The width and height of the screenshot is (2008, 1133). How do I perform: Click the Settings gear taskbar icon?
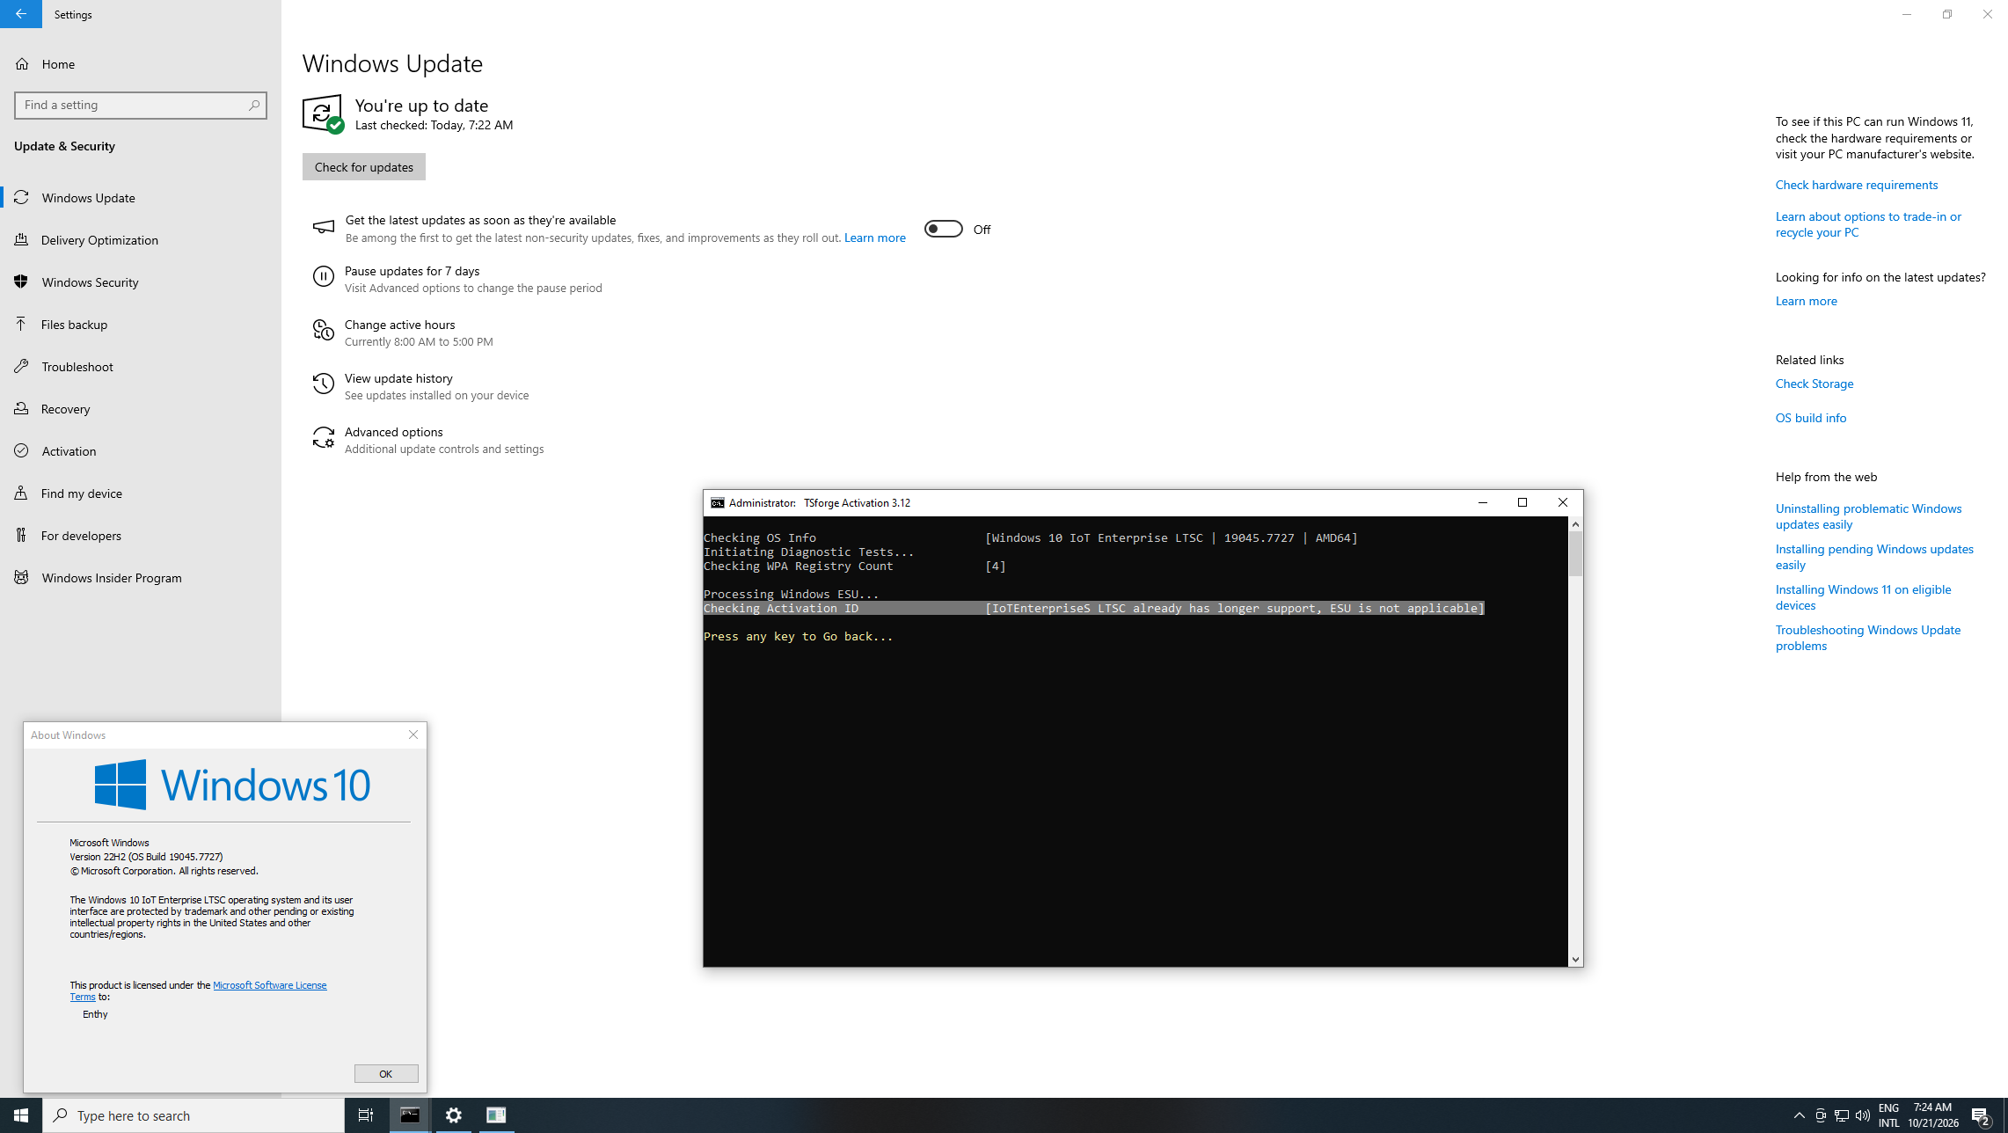[x=454, y=1115]
